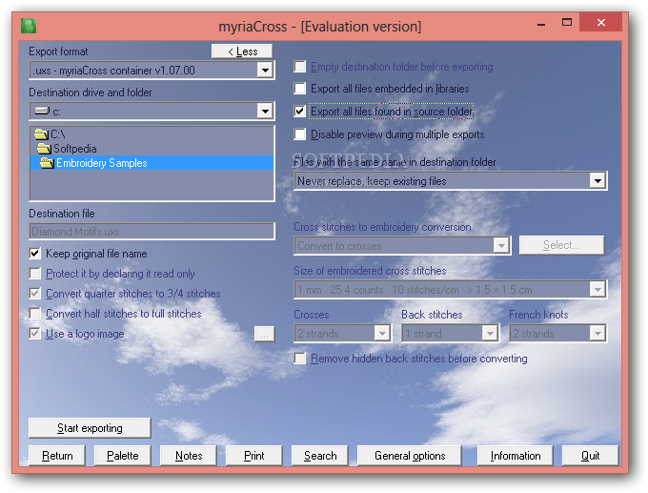Open the Search button
This screenshot has width=648, height=493.
[320, 456]
